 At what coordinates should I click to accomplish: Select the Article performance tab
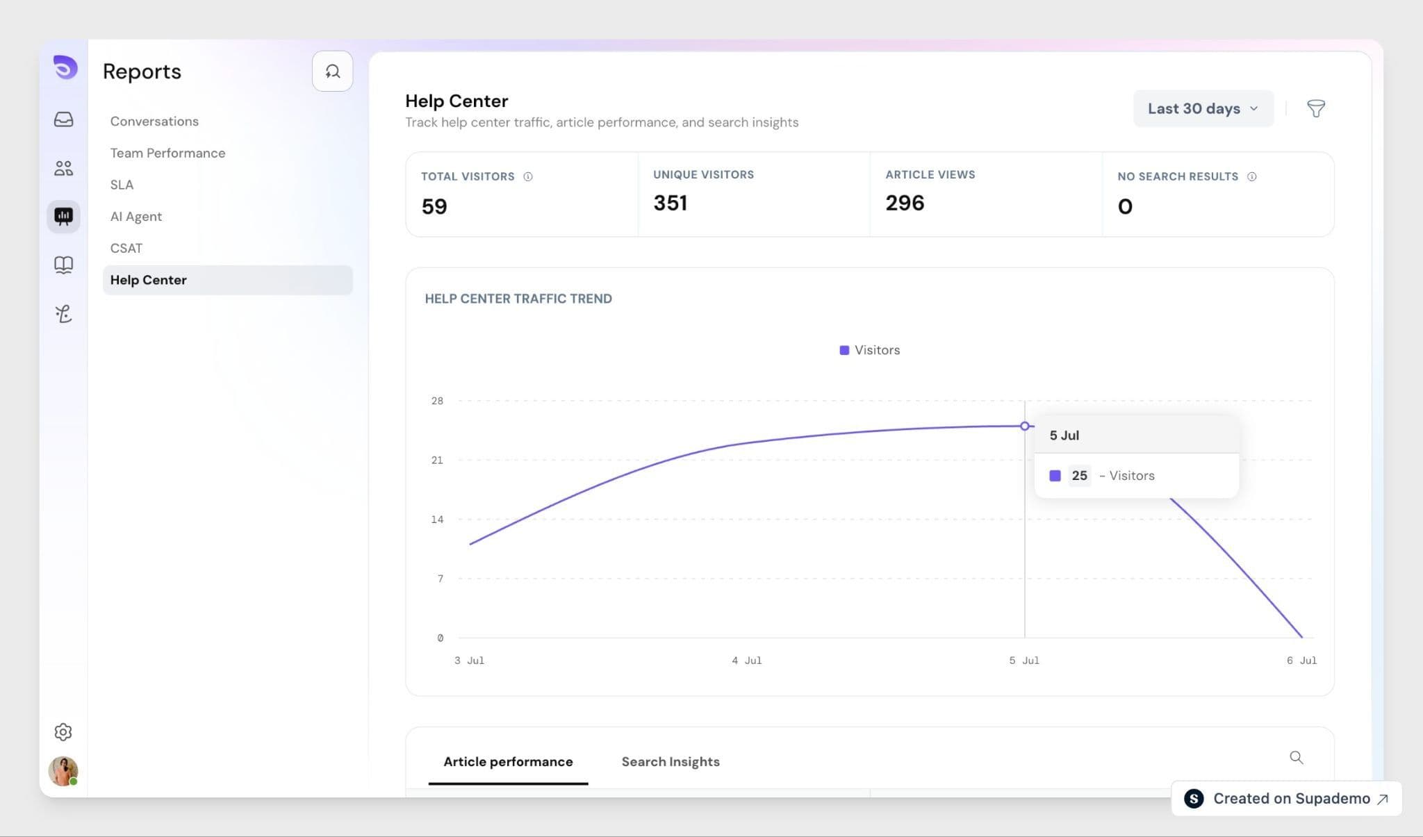(x=508, y=761)
